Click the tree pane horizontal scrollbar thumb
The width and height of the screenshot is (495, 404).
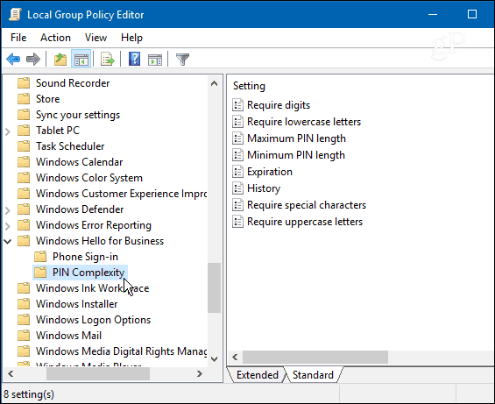tap(98, 374)
